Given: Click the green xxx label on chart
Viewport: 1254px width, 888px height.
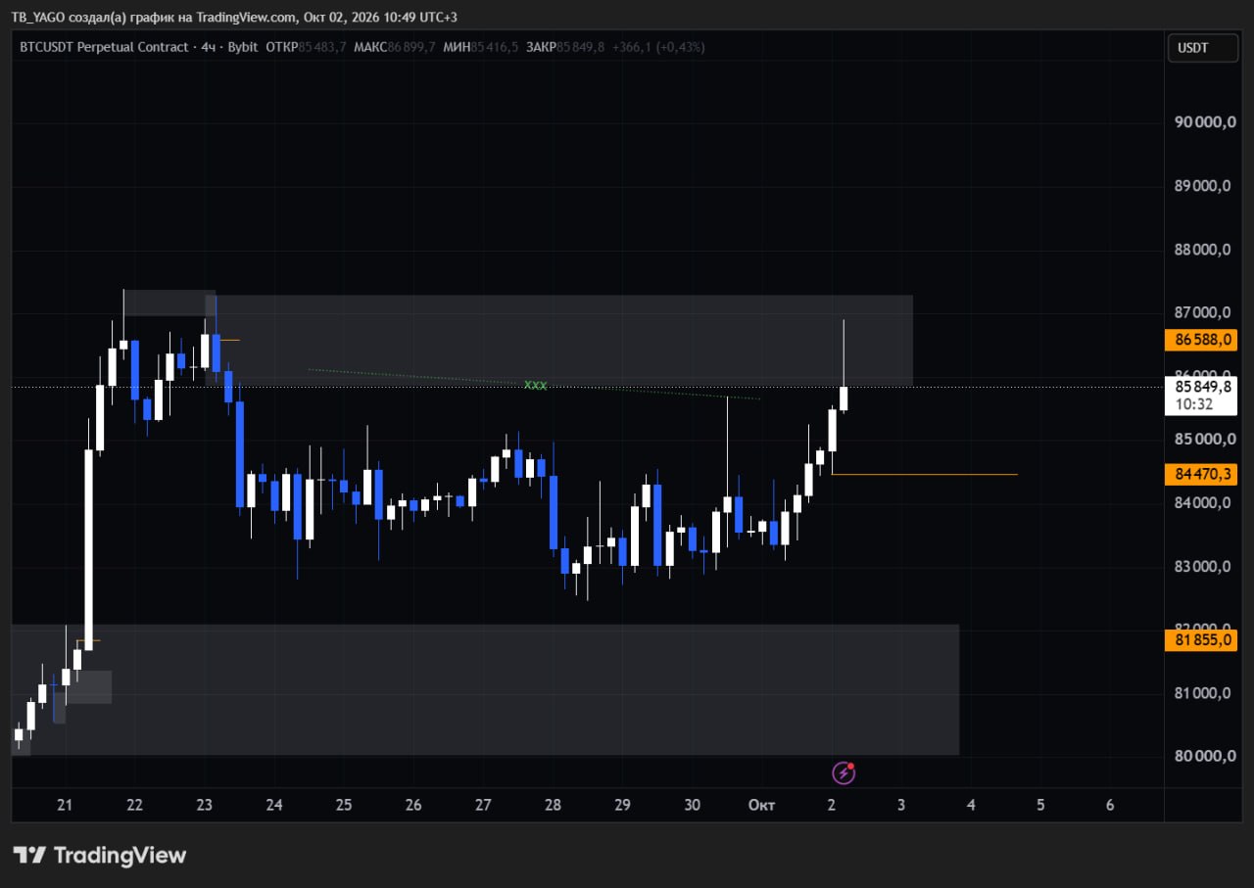Looking at the screenshot, I should 536,385.
